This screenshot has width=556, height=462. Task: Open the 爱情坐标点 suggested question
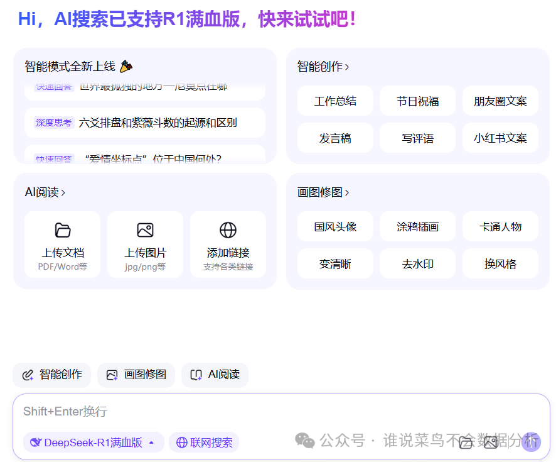click(145, 155)
